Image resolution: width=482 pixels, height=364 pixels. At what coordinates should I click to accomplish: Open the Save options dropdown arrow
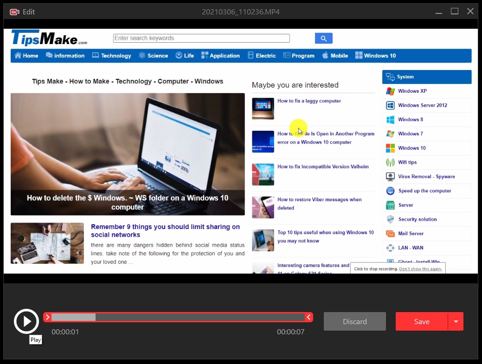click(x=456, y=321)
